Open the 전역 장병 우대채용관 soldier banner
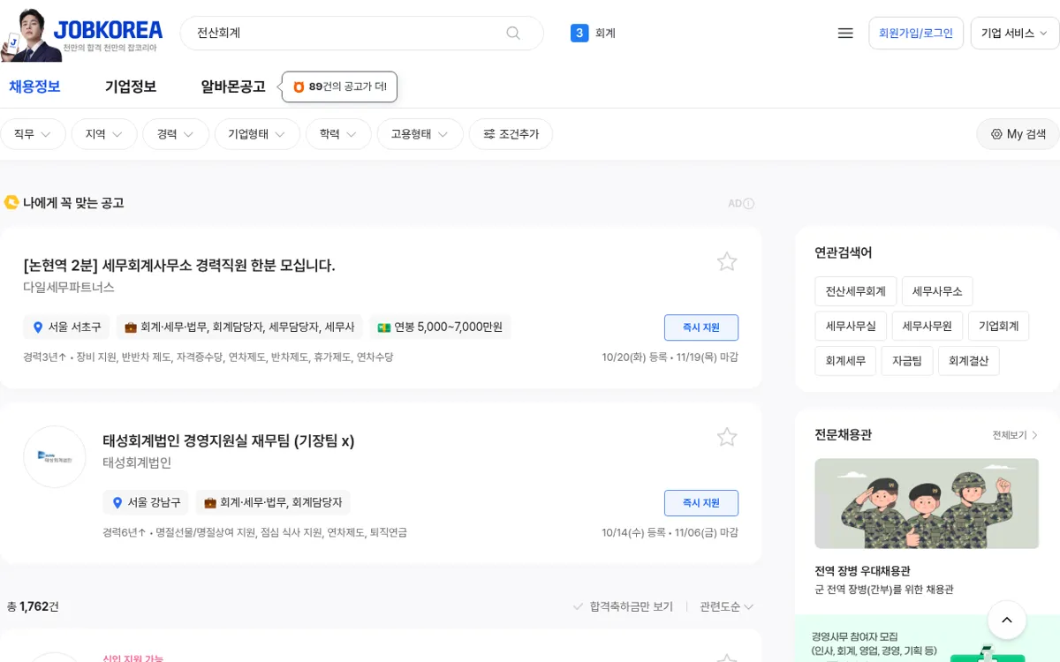Screen dimensions: 1060x662 coord(927,503)
